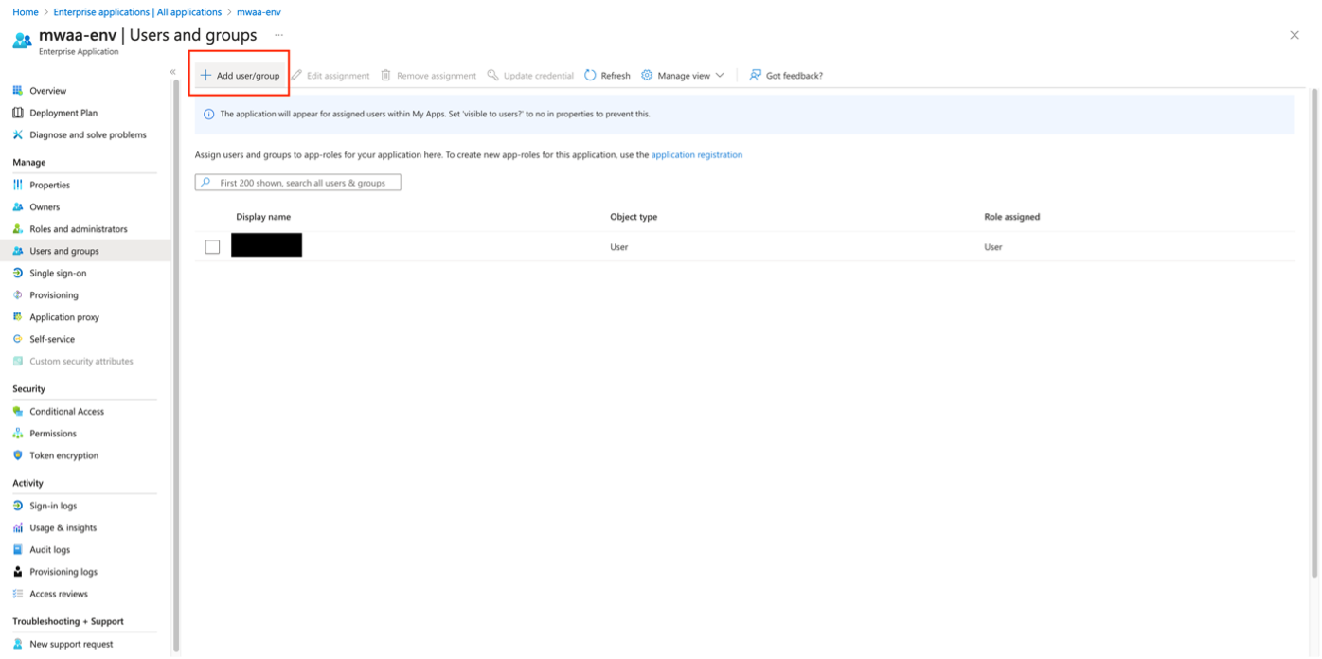Image resolution: width=1322 pixels, height=659 pixels.
Task: Click the Overview sidebar icon
Action: point(17,91)
